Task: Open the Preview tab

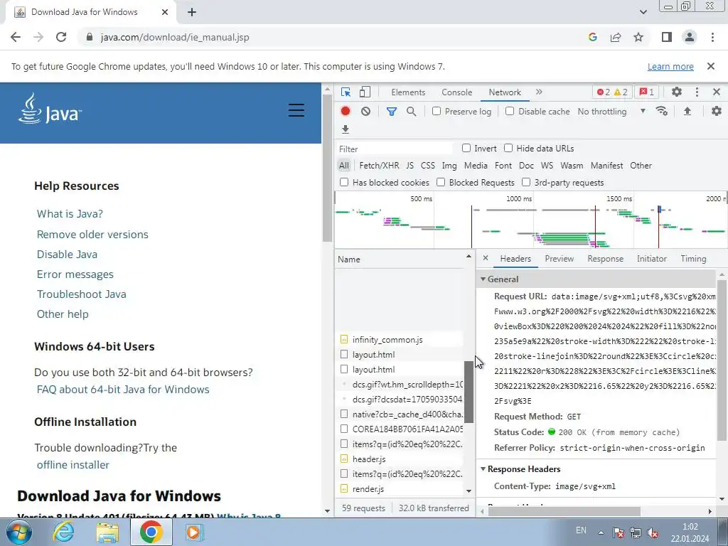Action: click(559, 259)
